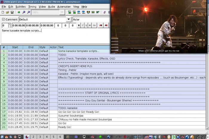This screenshot has height=139, width=209.
Task: Click the Italic formatting button
Action: pos(82,25)
